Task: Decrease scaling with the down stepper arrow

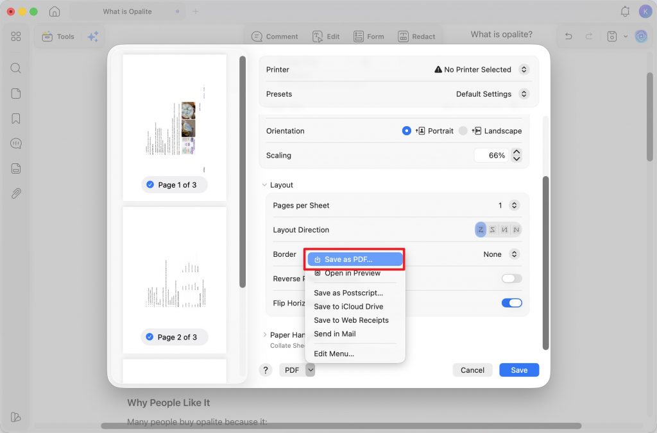Action: (516, 159)
